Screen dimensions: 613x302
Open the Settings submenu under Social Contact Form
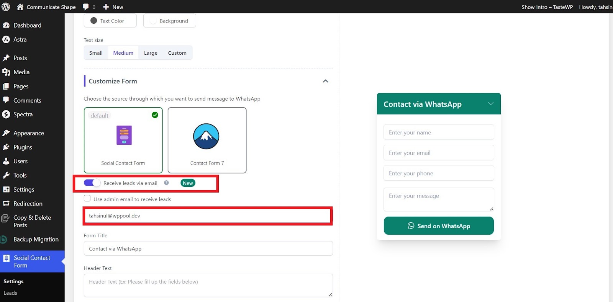[x=13, y=281]
